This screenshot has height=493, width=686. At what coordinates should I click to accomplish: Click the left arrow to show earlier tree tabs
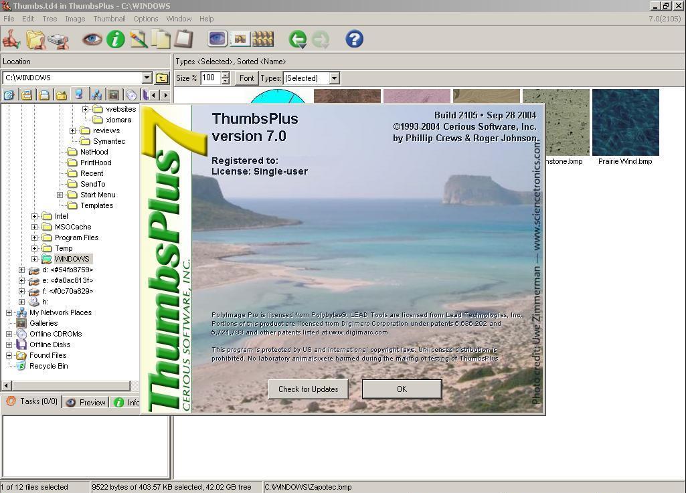point(153,94)
